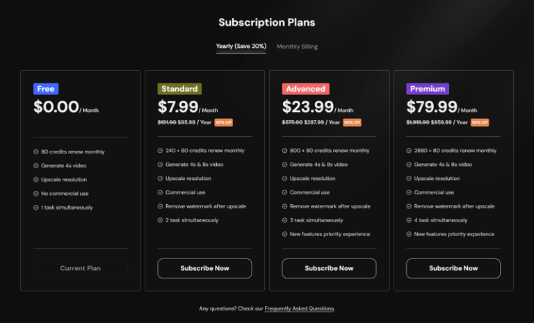Click checkmark beside '4 task simultaneously'
Image resolution: width=534 pixels, height=323 pixels.
409,220
